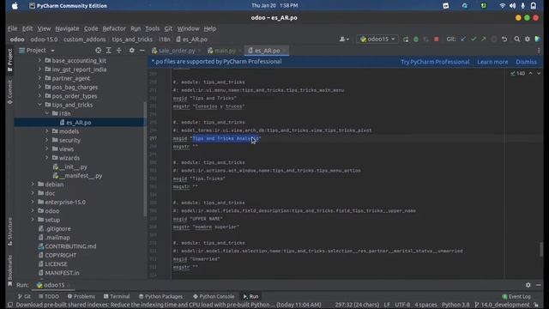Open editor tabs more-options icon

coord(539,51)
